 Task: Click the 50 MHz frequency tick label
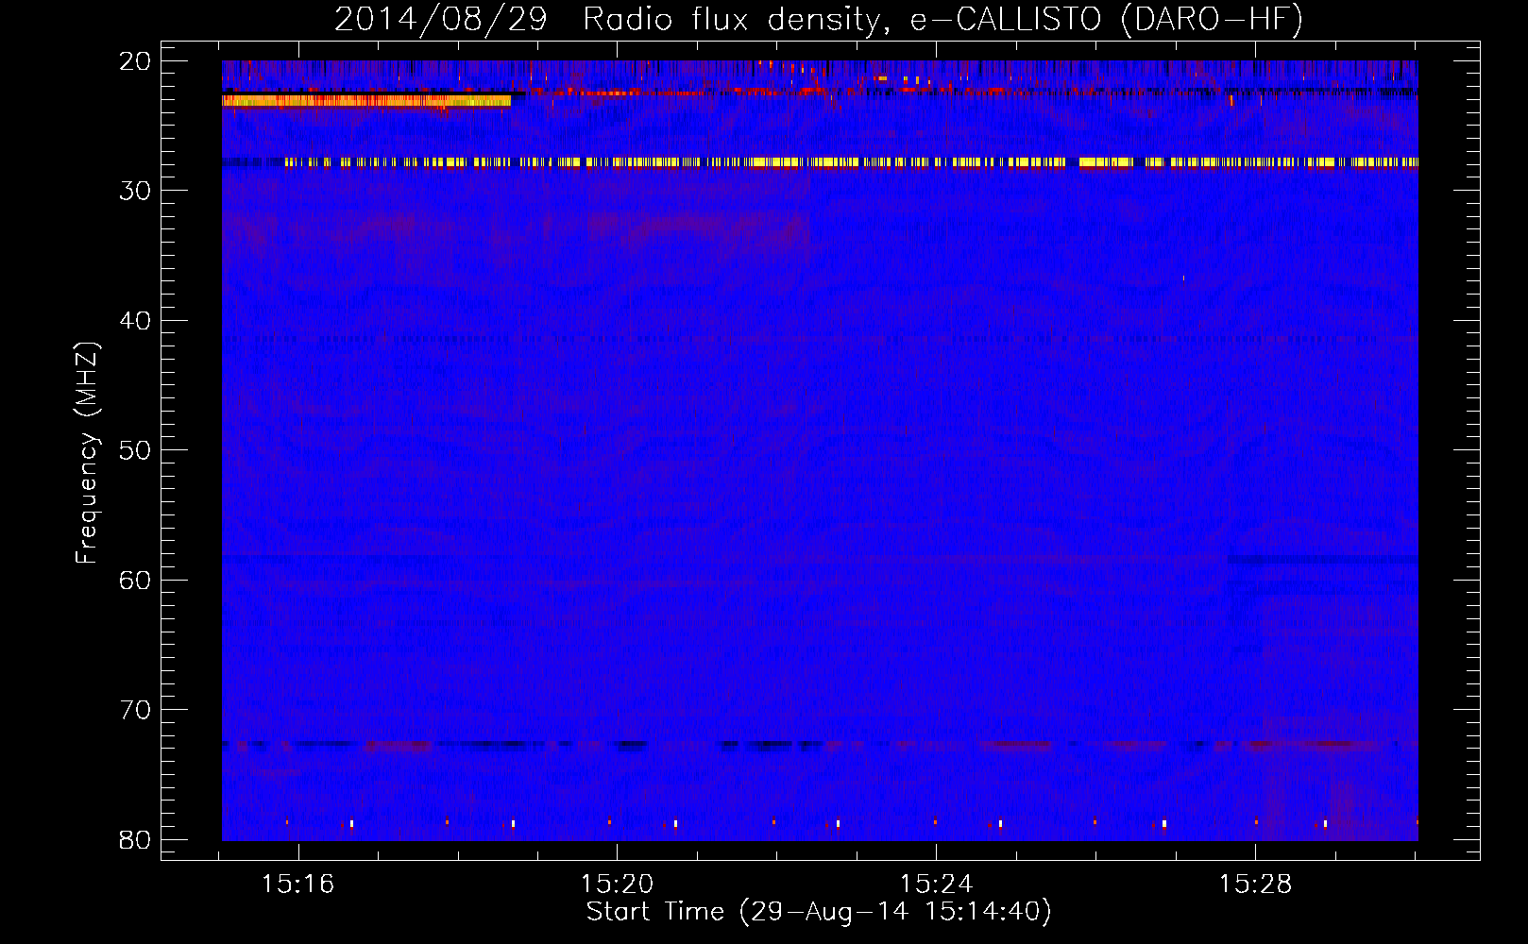point(135,450)
